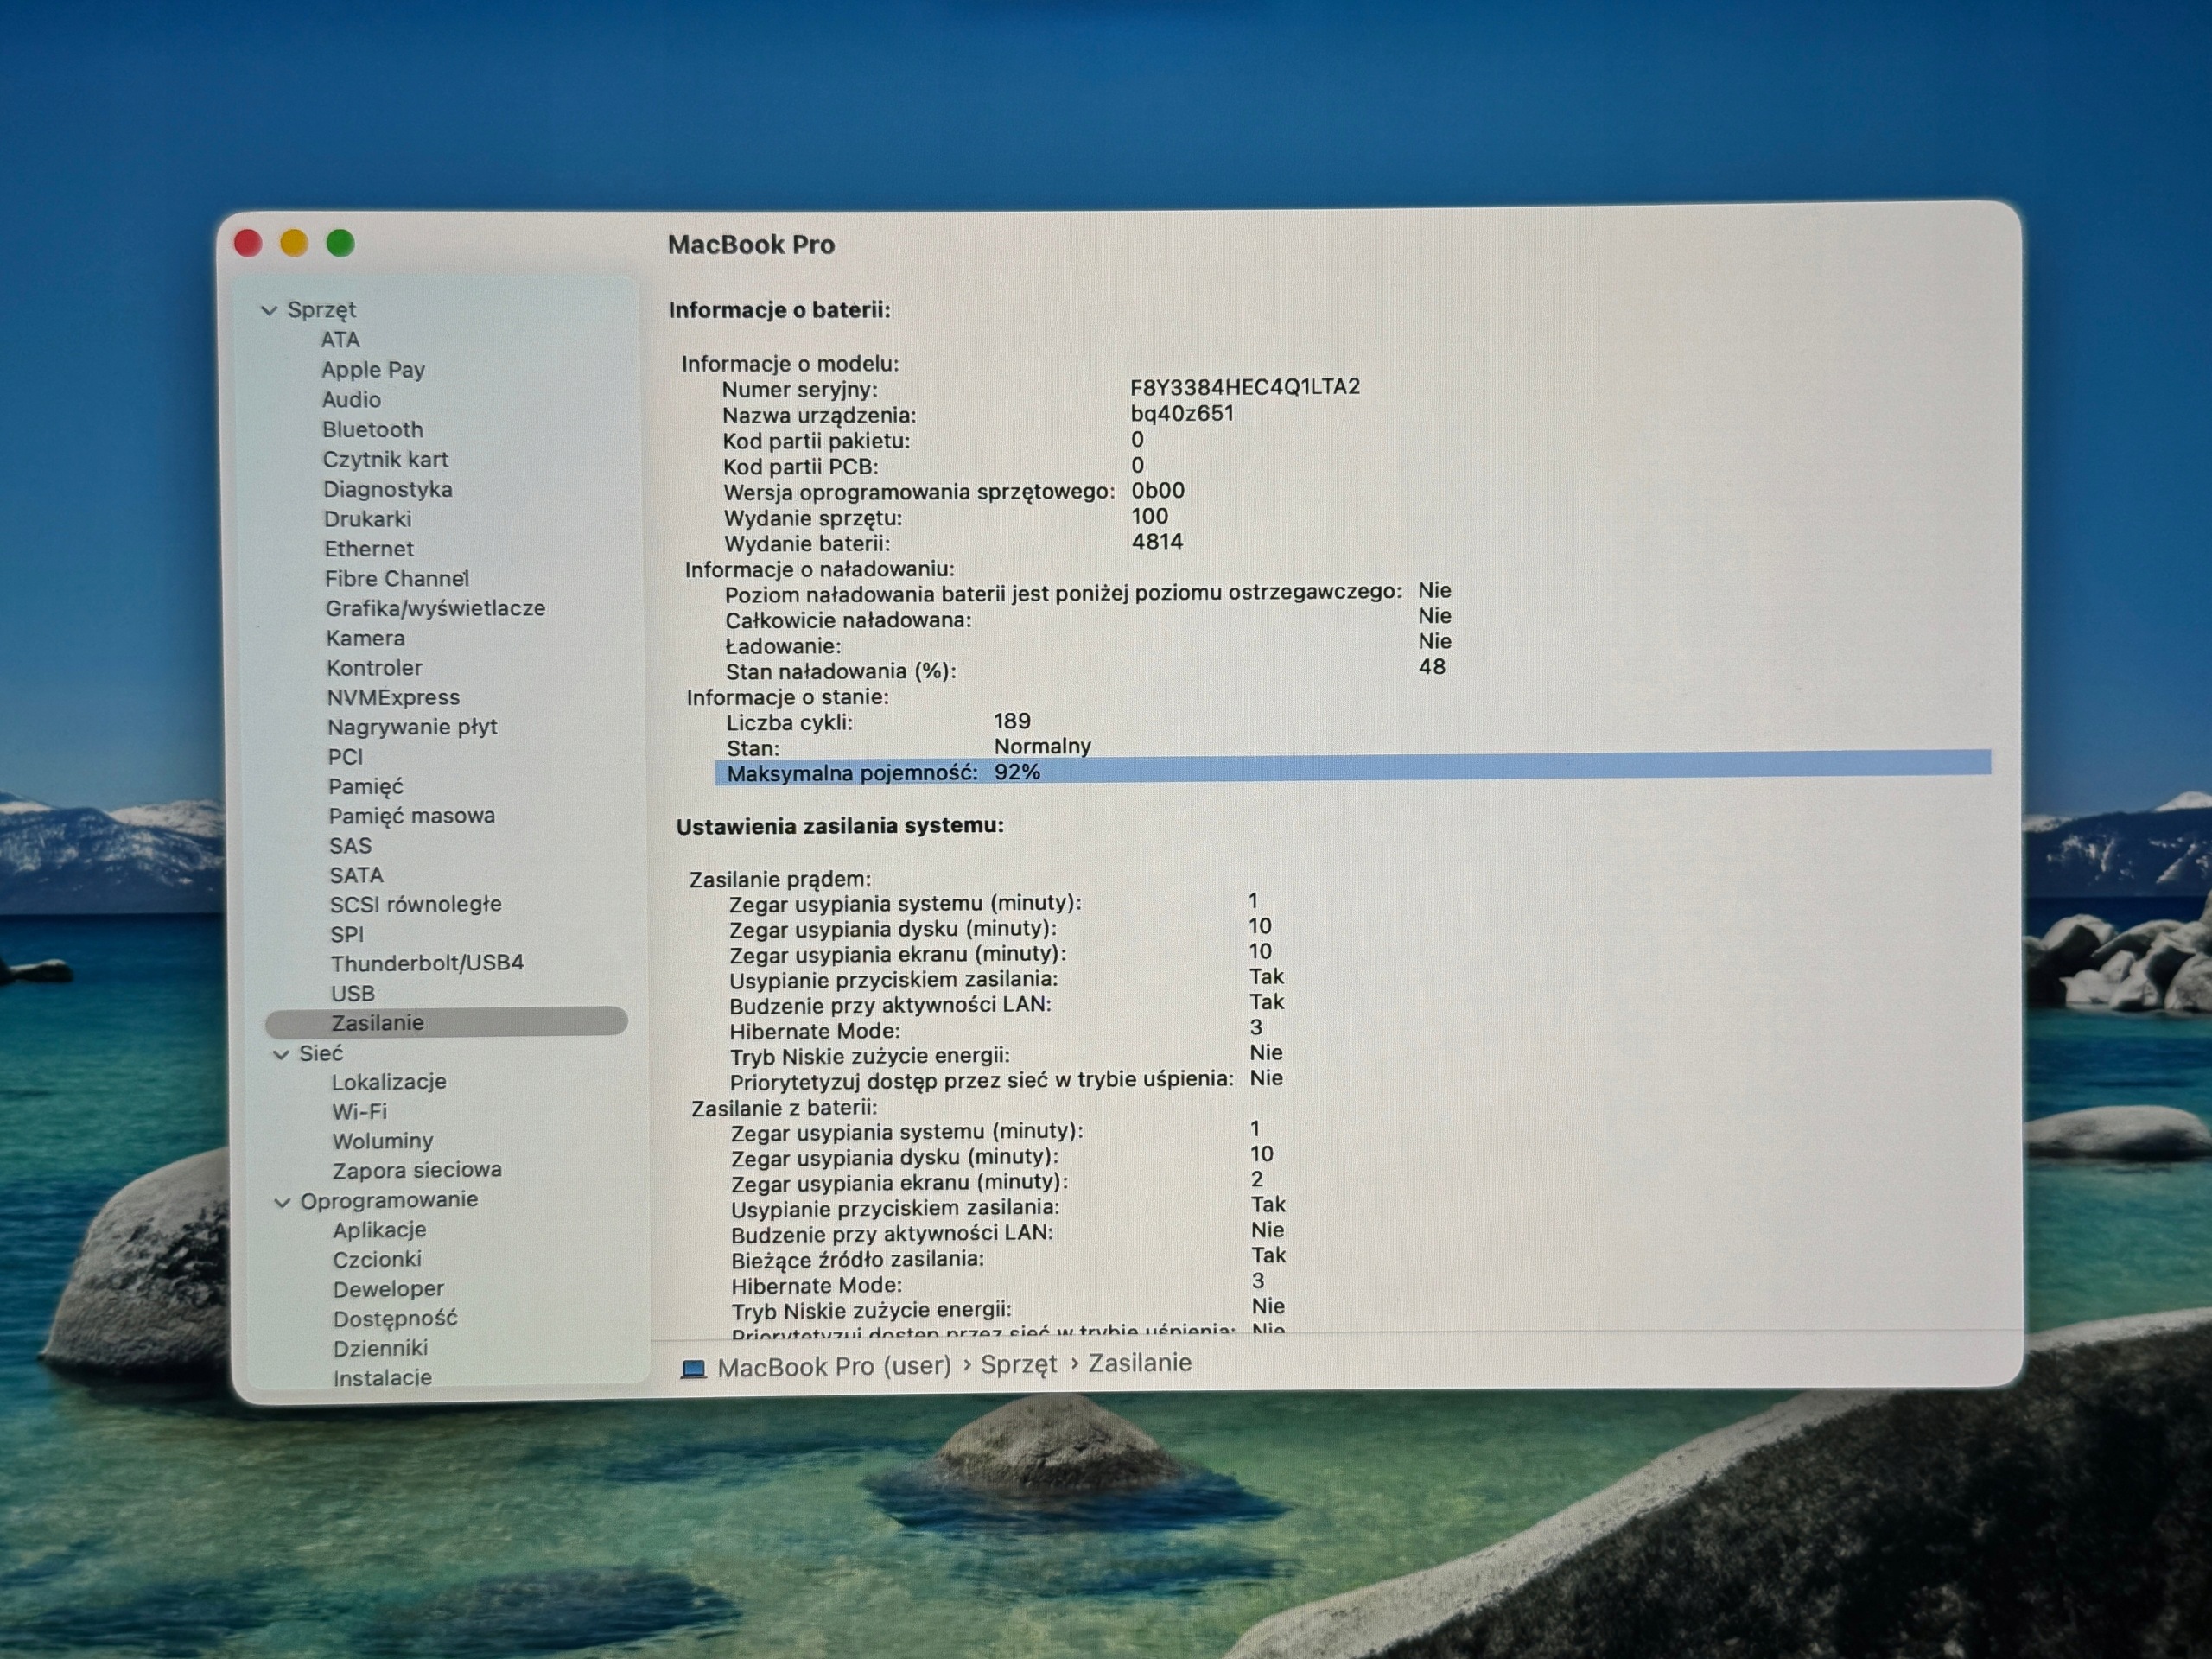Viewport: 2212px width, 1659px height.
Task: Open the Dzienniki entry
Action: 380,1349
